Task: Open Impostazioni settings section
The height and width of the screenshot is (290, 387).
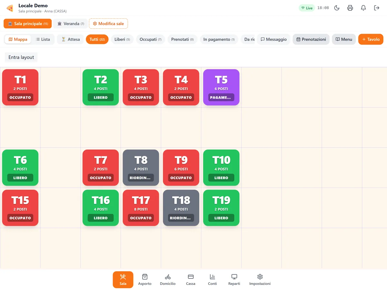Action: pos(260,280)
